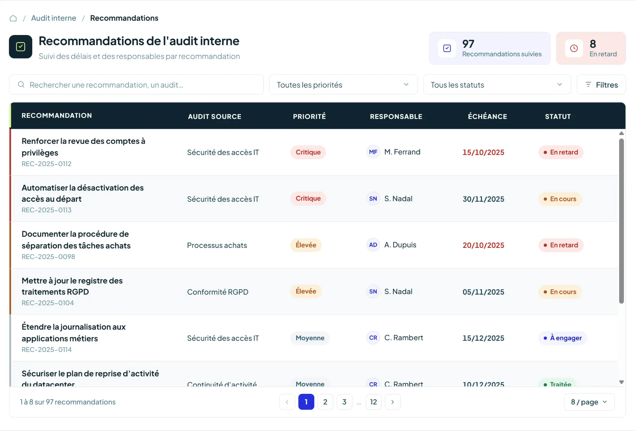Image resolution: width=635 pixels, height=431 pixels.
Task: Open the Toutes les priorités dropdown
Action: (x=343, y=85)
